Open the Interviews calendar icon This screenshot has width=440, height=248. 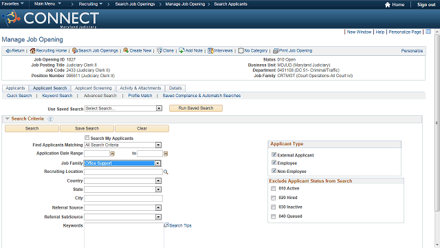tap(210, 50)
